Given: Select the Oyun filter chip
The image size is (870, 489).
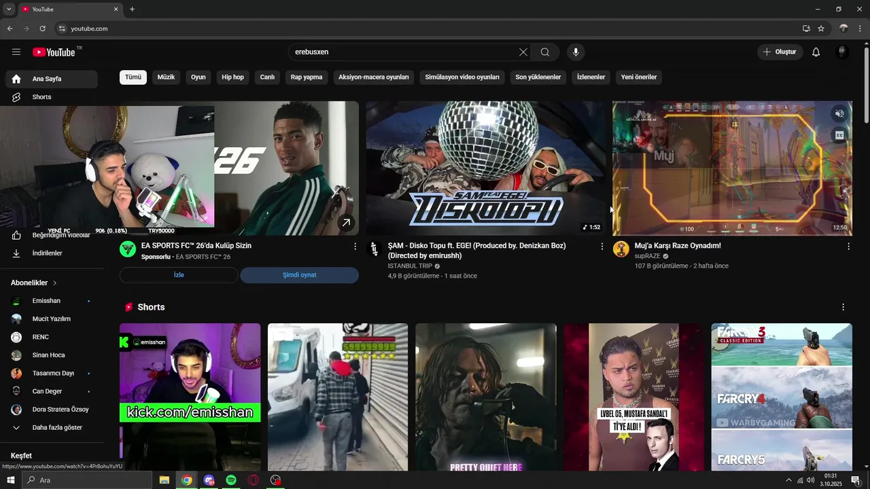Looking at the screenshot, I should (x=198, y=77).
